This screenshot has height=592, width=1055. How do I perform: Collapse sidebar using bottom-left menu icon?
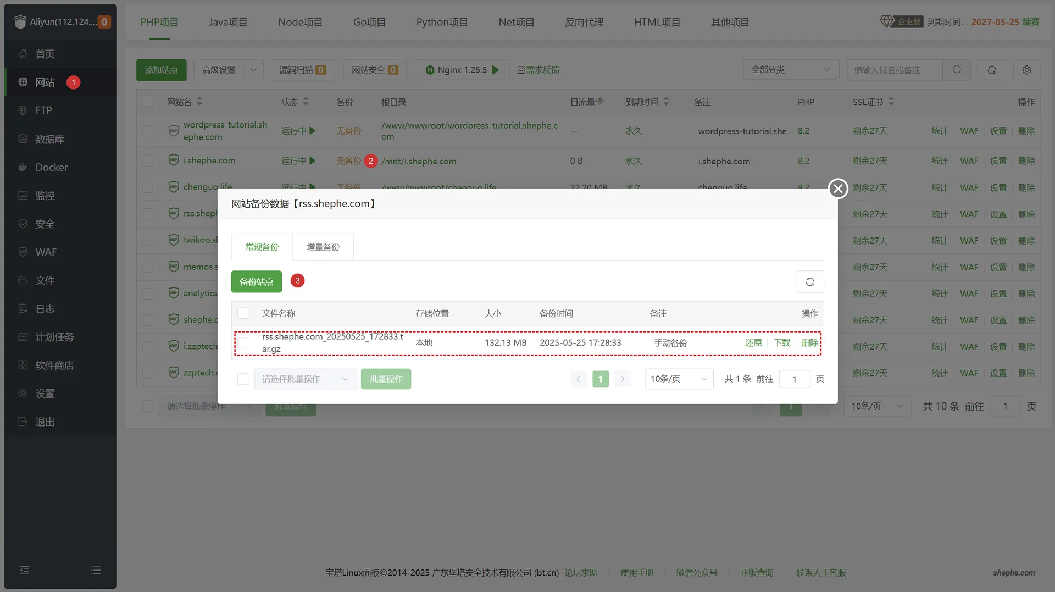25,570
